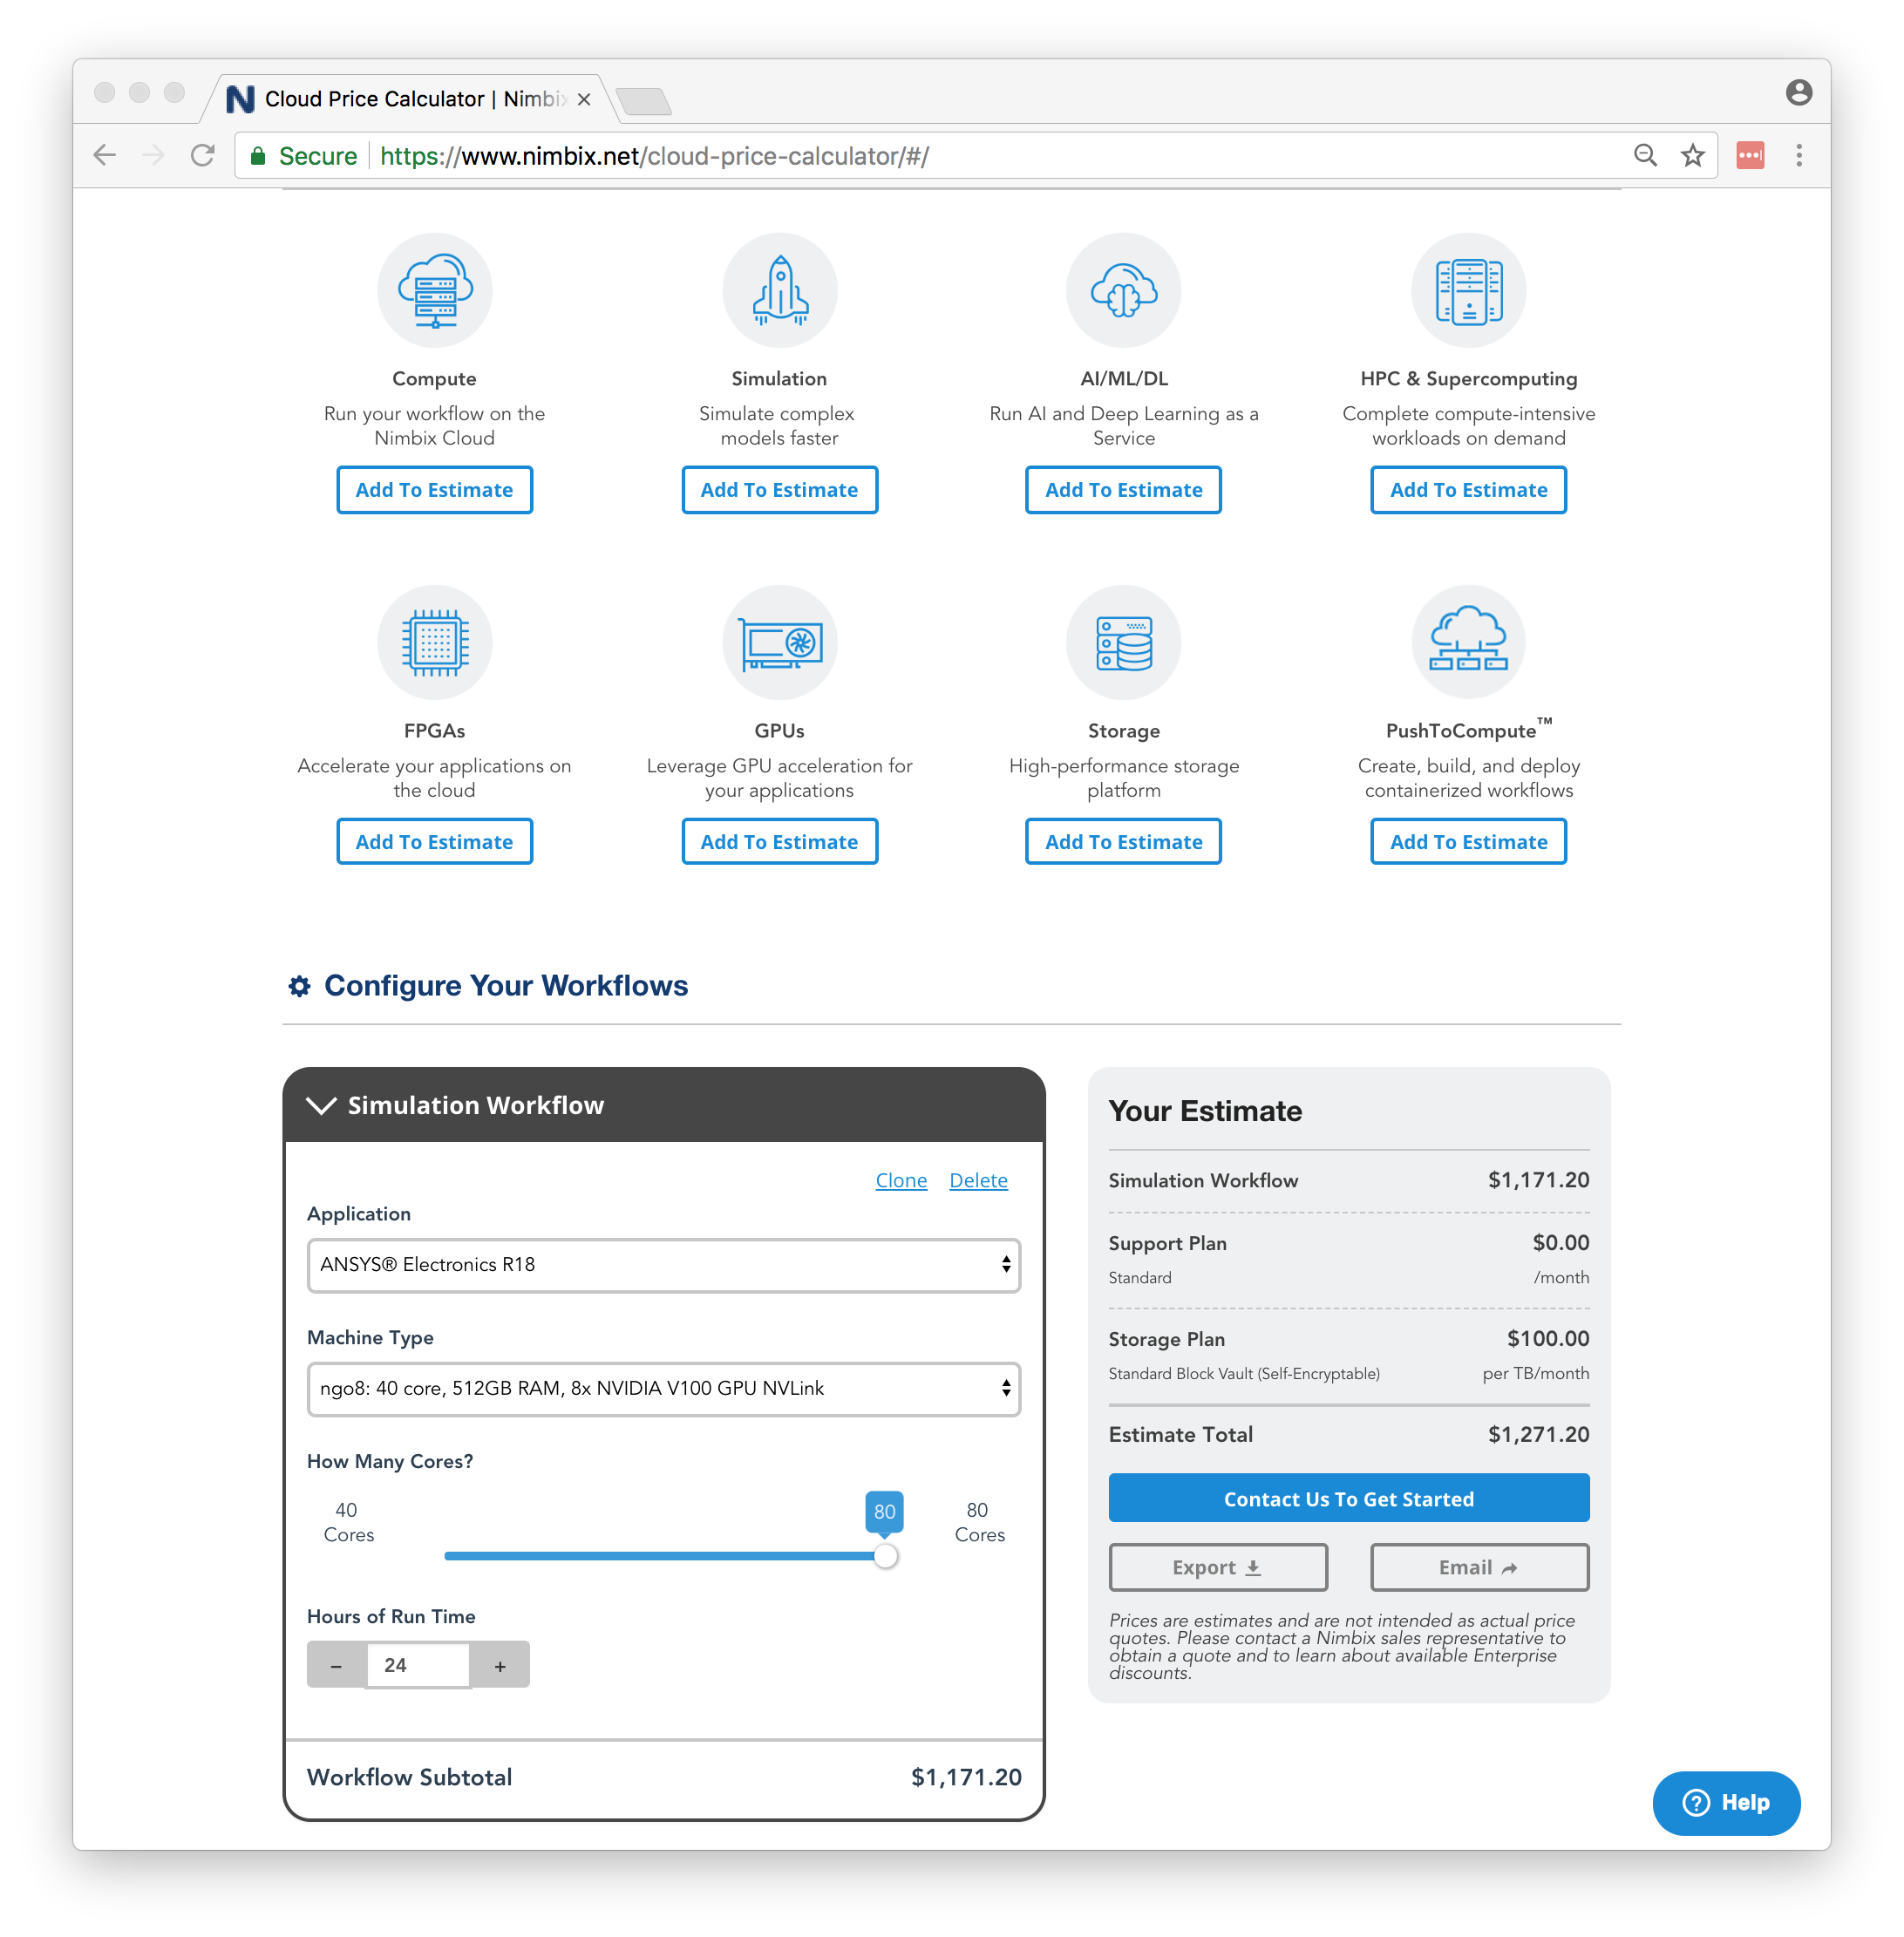The image size is (1904, 1937).
Task: Open the Application dropdown showing ANSYS Electronics R18
Action: pyautogui.click(x=664, y=1265)
